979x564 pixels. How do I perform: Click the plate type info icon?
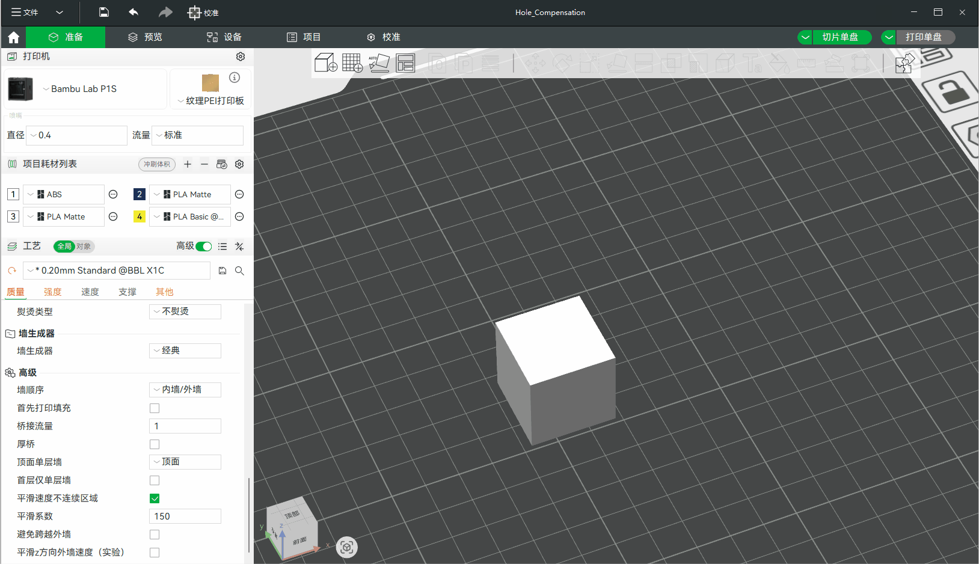click(x=235, y=77)
